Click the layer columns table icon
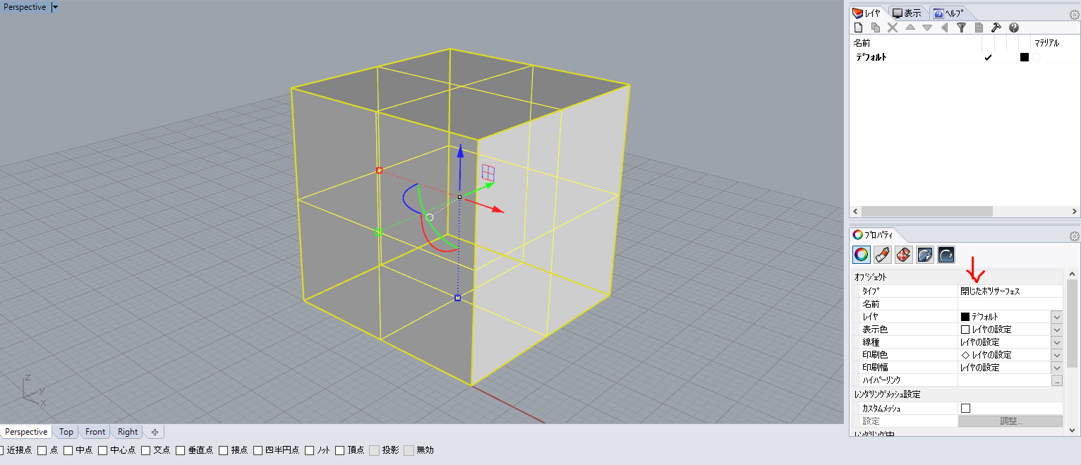The image size is (1081, 465). pyautogui.click(x=979, y=28)
